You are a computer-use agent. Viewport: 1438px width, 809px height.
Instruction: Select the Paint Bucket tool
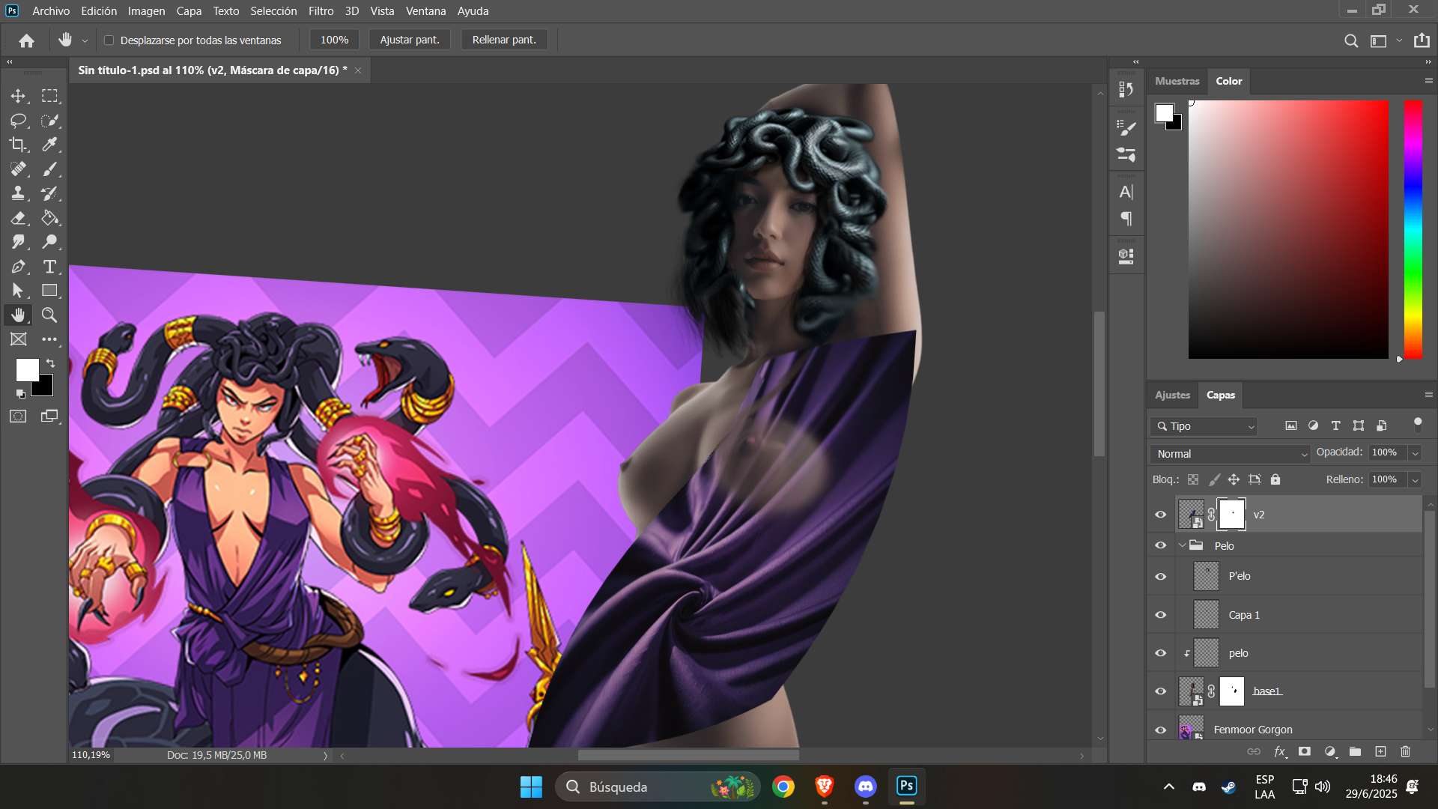click(49, 218)
